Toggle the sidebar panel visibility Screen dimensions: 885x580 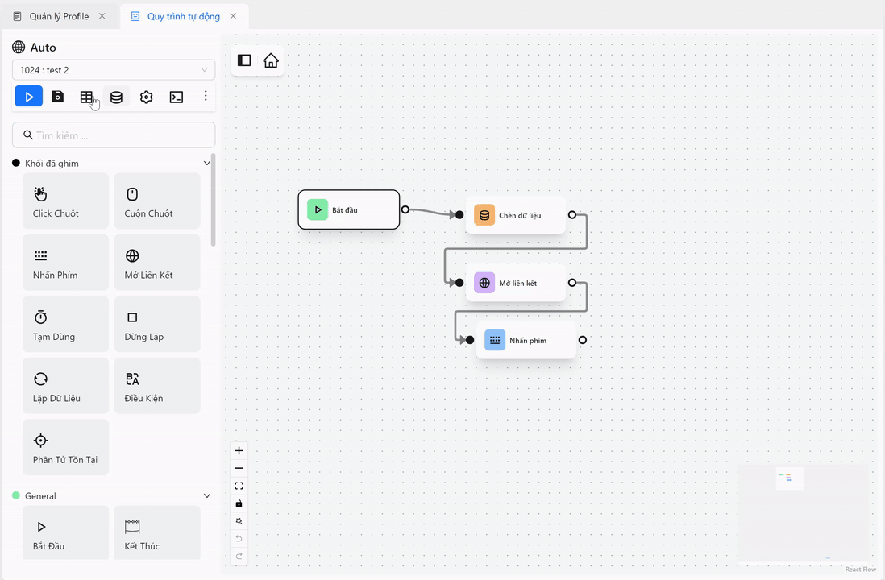pyautogui.click(x=244, y=60)
